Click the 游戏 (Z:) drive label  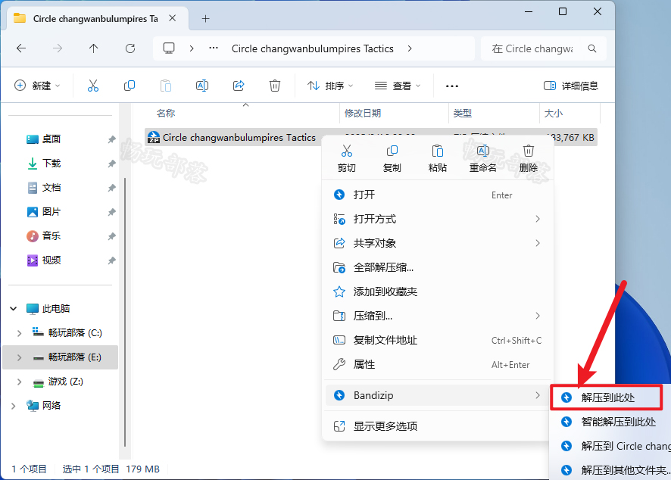[x=65, y=381]
